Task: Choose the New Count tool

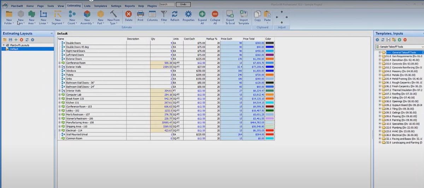Action: coord(72,14)
